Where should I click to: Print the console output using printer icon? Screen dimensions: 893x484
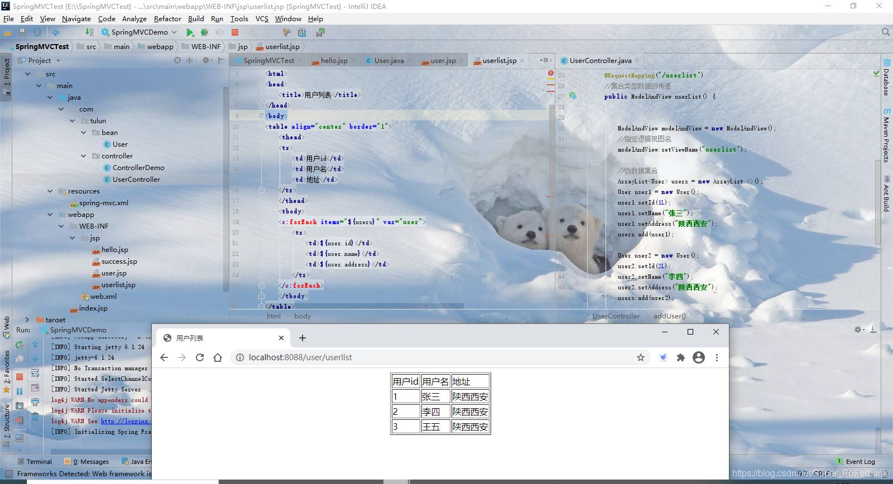coord(35,402)
